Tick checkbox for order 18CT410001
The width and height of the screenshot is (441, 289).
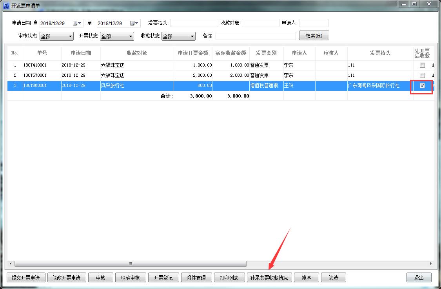tap(422, 65)
